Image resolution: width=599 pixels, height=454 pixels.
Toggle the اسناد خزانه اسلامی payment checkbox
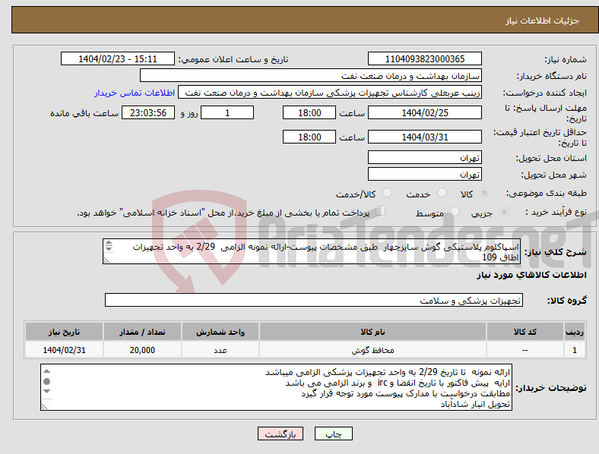point(380,210)
